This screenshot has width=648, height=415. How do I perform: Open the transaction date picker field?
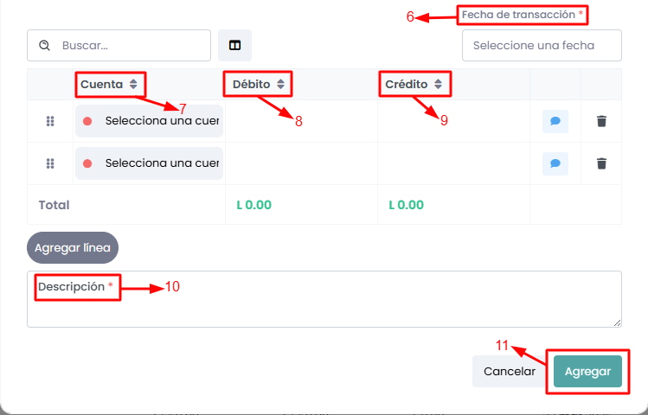coord(542,46)
